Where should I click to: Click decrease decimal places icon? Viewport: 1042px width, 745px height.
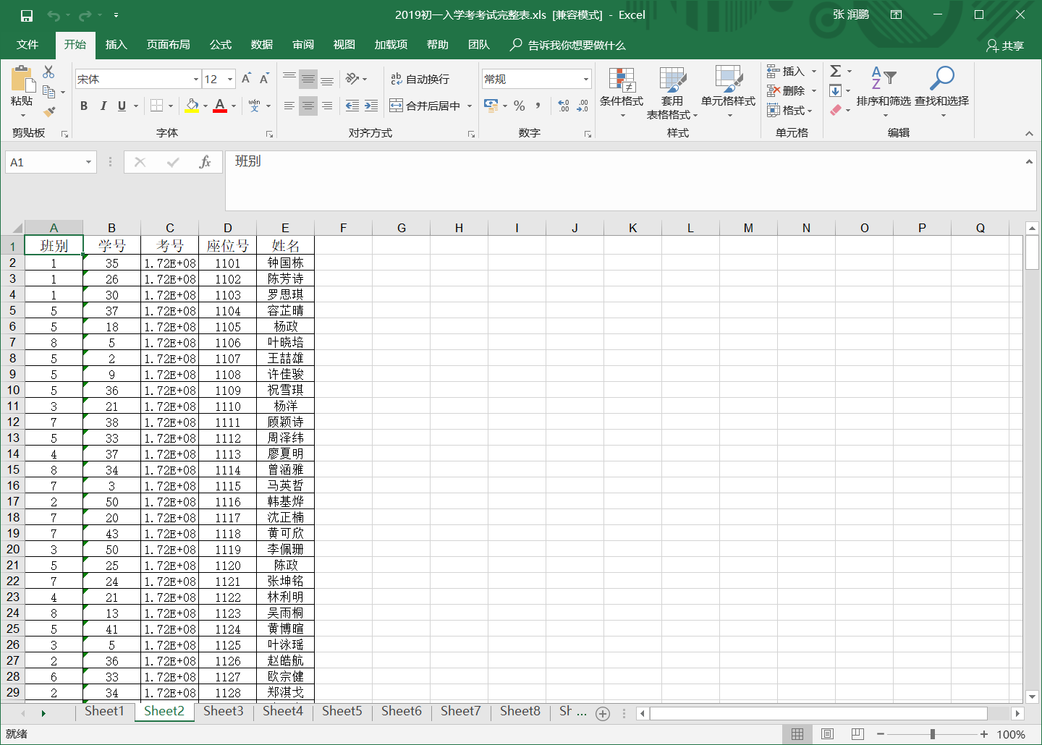tap(583, 106)
